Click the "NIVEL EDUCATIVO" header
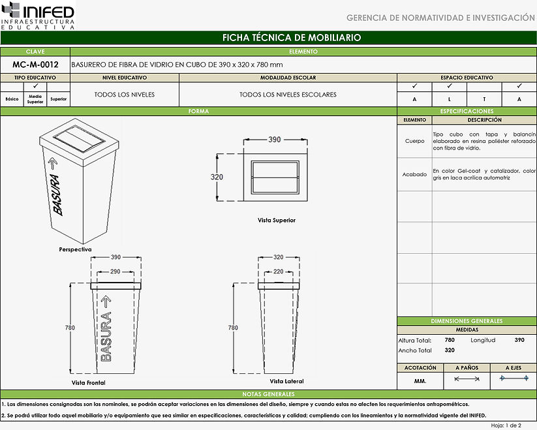Viewport: 537px width, 430px height. 125,78
